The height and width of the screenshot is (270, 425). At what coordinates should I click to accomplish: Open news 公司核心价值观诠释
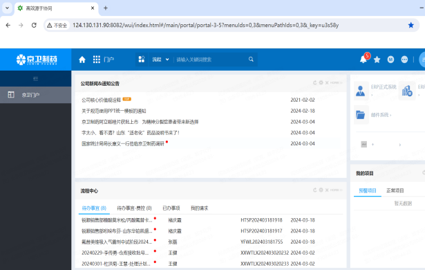(101, 100)
